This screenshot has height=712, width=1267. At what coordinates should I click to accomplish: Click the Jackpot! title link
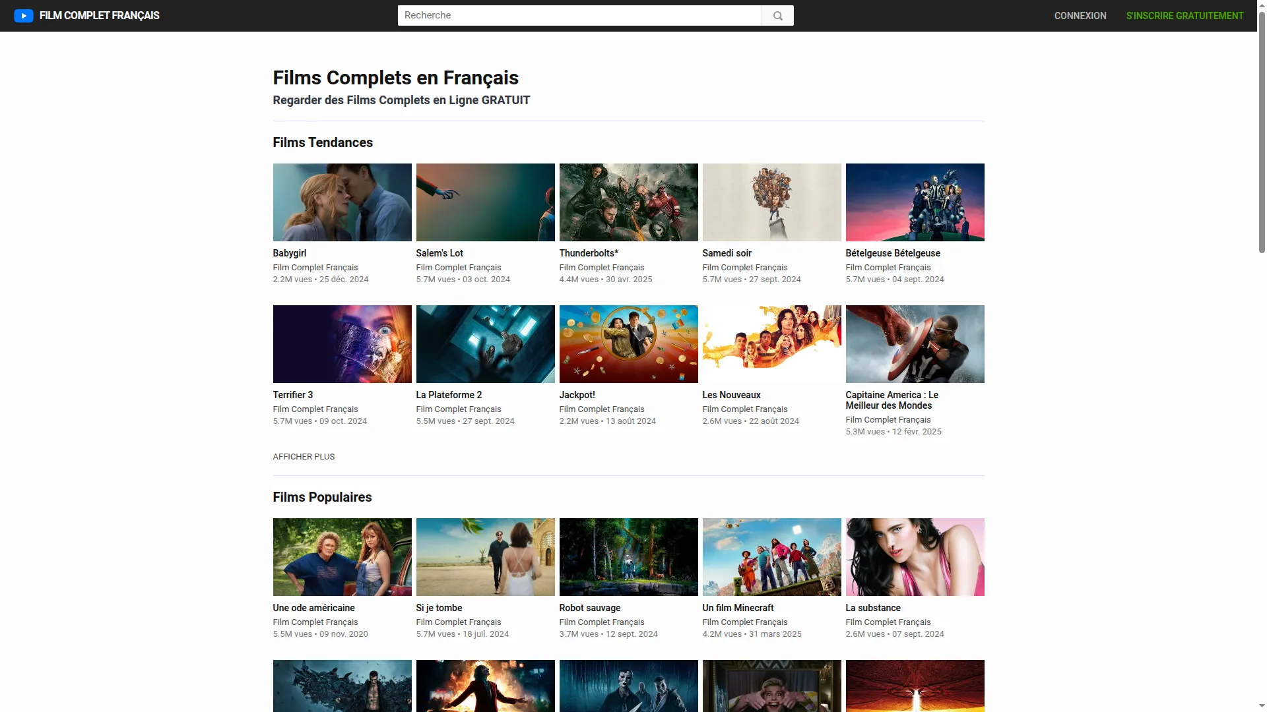577,395
